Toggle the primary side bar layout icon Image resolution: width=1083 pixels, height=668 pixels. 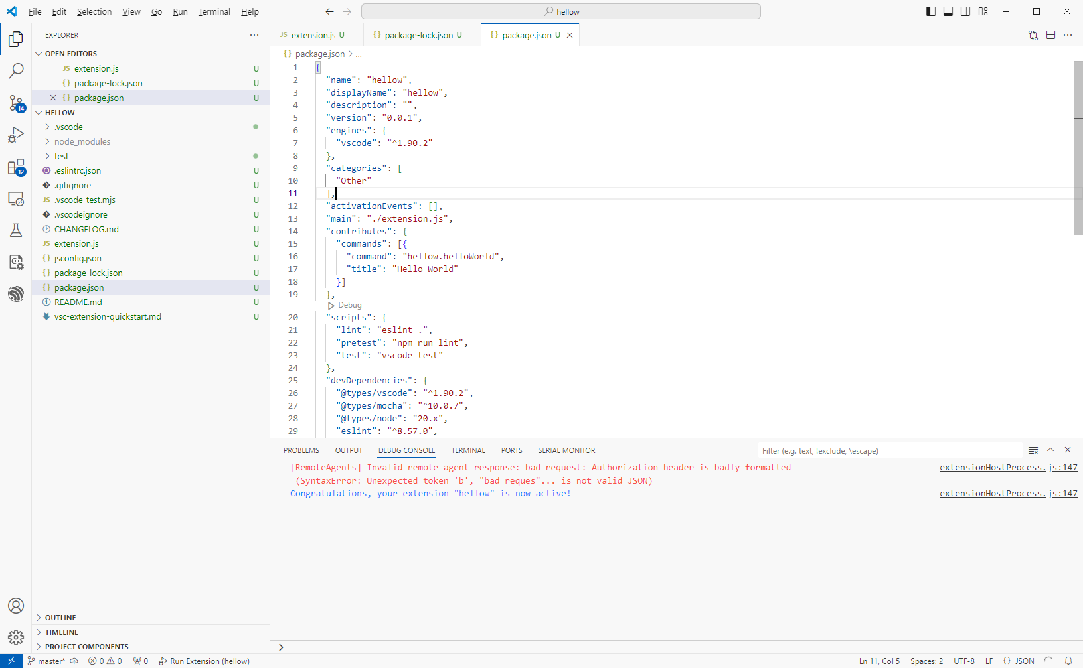[931, 11]
